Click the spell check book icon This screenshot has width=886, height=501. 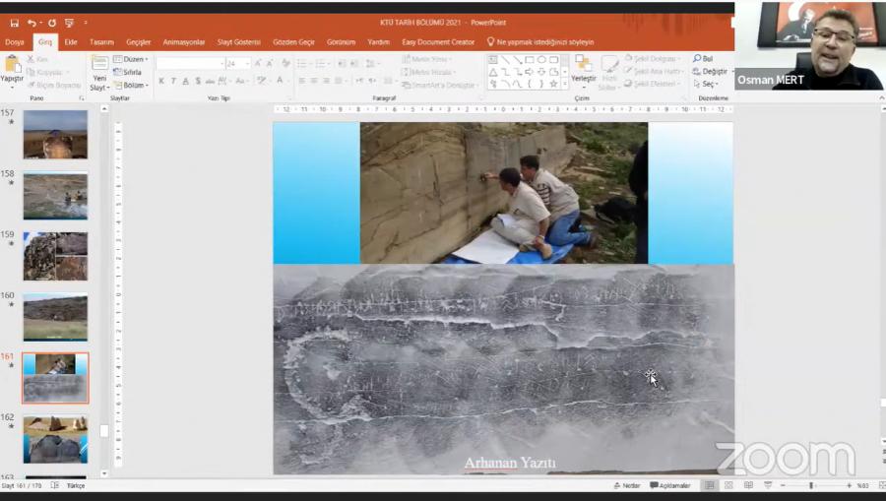coord(55,485)
